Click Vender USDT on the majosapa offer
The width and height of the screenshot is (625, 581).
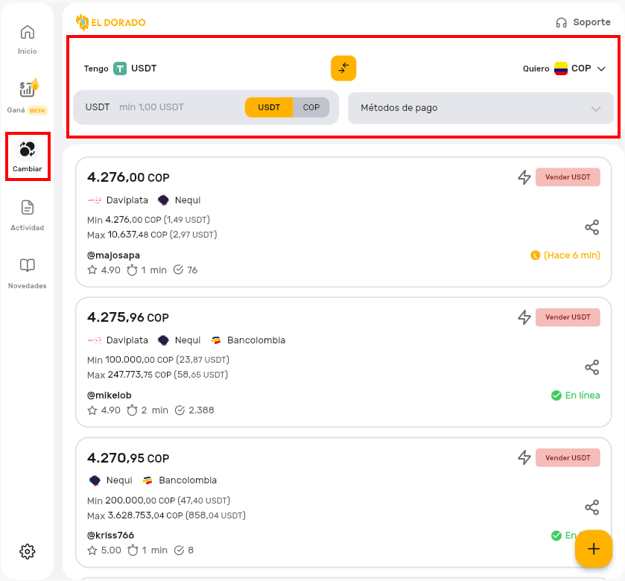[568, 177]
